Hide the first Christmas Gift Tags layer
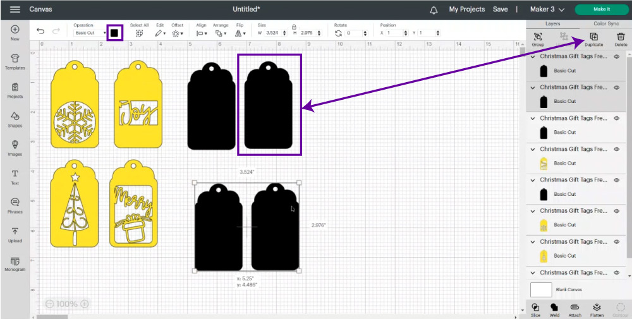The height and width of the screenshot is (319, 632). (616, 56)
